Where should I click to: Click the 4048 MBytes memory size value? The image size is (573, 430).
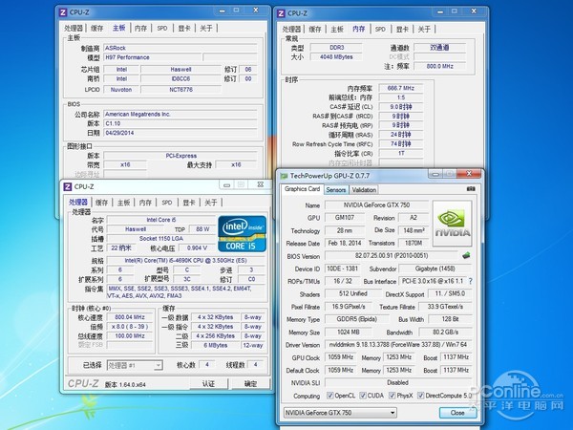[x=336, y=57]
